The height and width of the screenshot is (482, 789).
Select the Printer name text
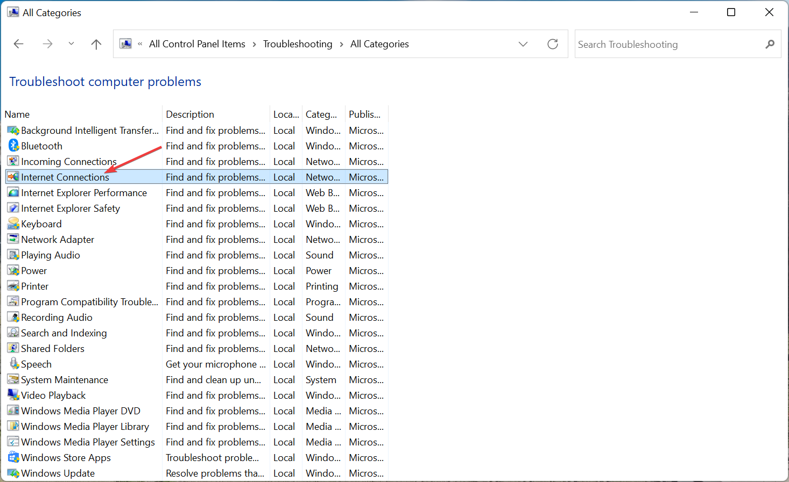[34, 286]
